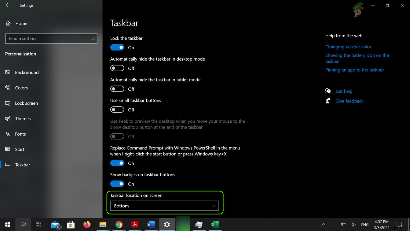This screenshot has height=231, width=410.
Task: Toggle Lock the taskbar switch
Action: coord(117,47)
